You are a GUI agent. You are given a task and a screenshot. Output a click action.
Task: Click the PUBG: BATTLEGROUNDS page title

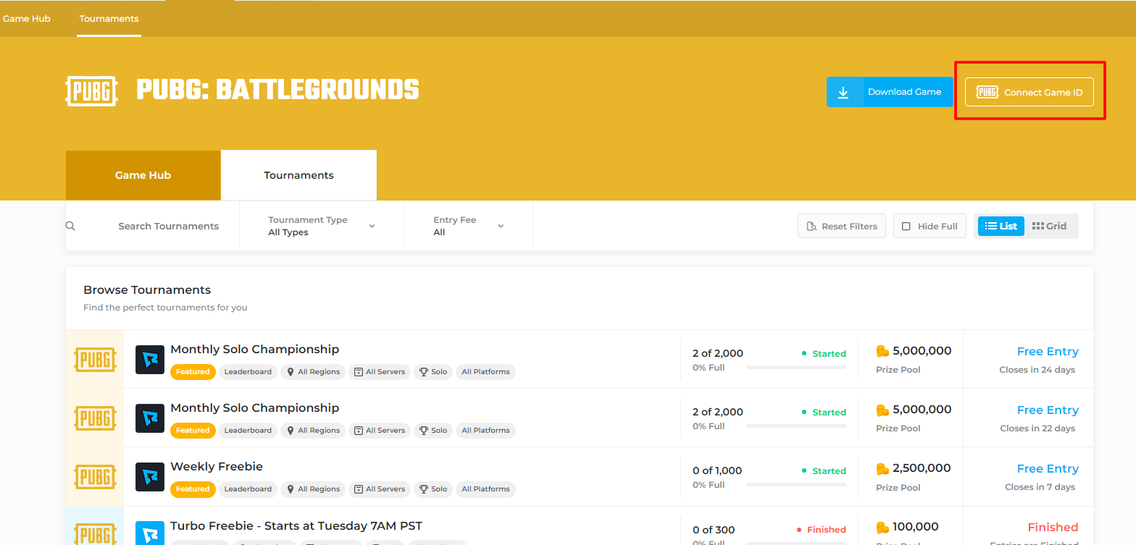point(278,90)
